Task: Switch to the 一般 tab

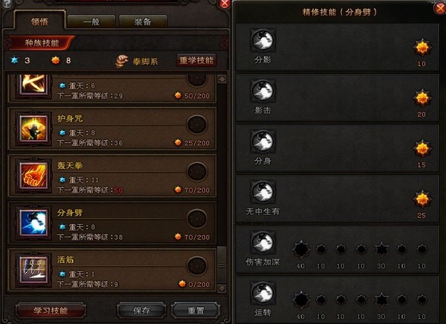Action: point(91,22)
